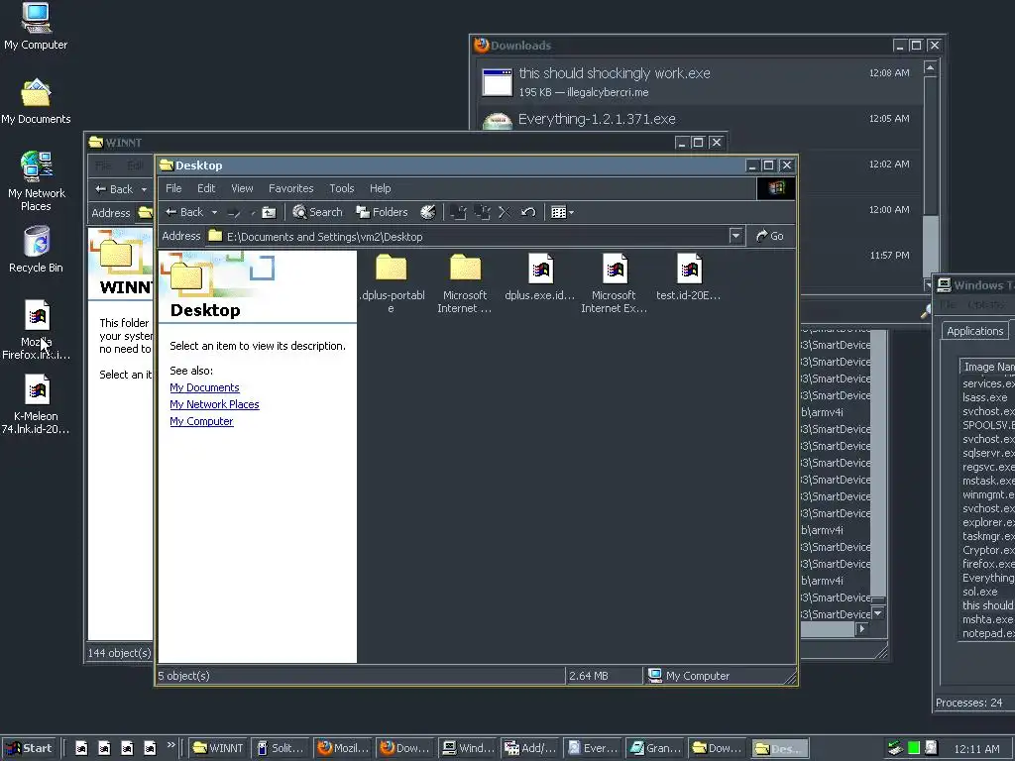Select mshta.exe process in Task Manager

(x=988, y=619)
